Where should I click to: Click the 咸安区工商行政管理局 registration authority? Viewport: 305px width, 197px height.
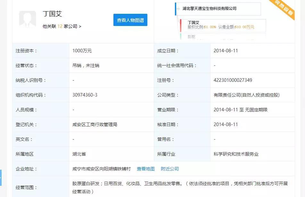pyautogui.click(x=95, y=124)
